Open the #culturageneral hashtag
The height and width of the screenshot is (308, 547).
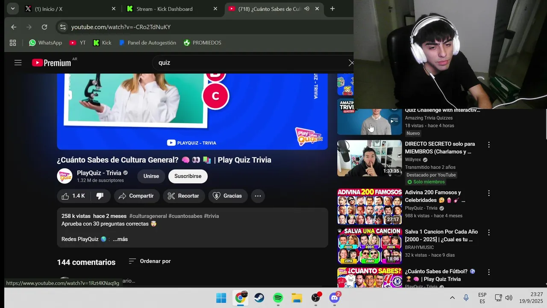148,216
